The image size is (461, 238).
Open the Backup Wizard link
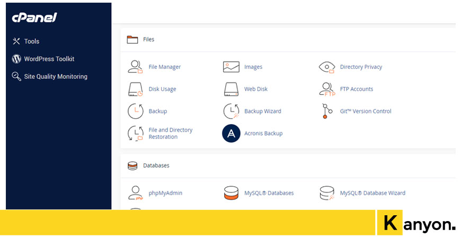tap(263, 111)
